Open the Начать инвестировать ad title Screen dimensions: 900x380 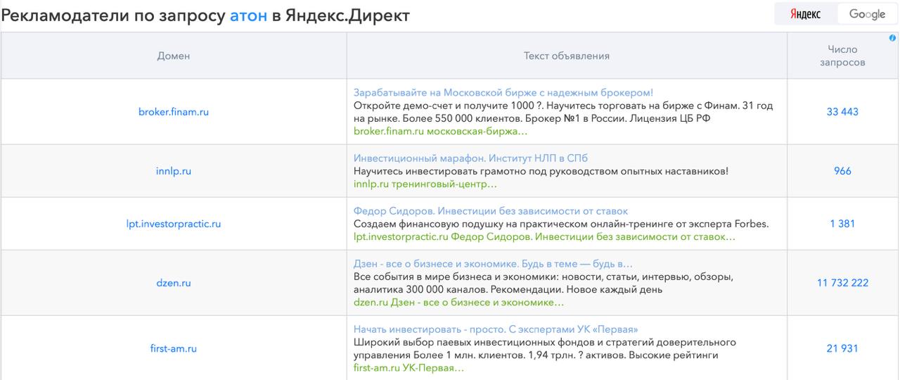[x=495, y=329]
